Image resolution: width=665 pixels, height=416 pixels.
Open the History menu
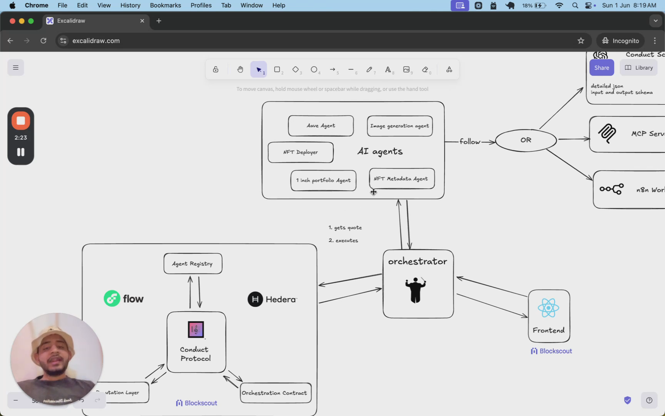pyautogui.click(x=130, y=5)
